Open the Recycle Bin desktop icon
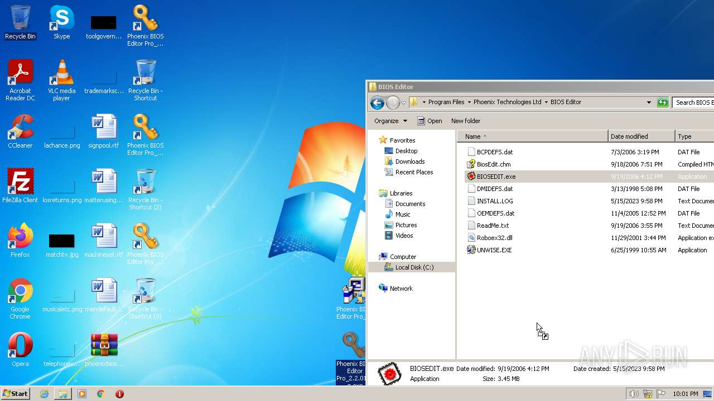 tap(20, 22)
